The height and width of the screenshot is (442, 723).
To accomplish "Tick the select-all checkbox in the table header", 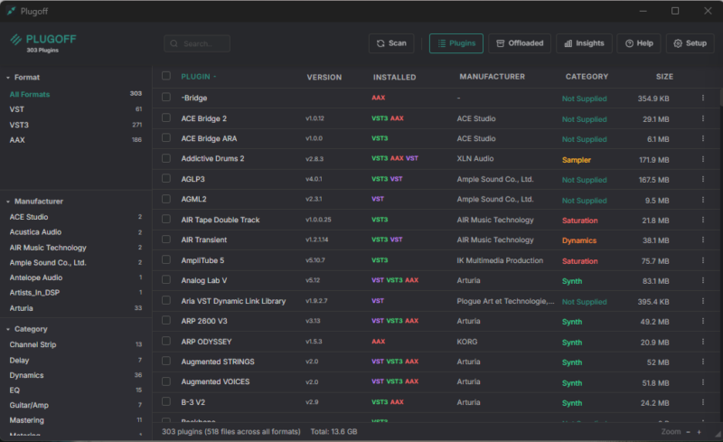I will [166, 76].
